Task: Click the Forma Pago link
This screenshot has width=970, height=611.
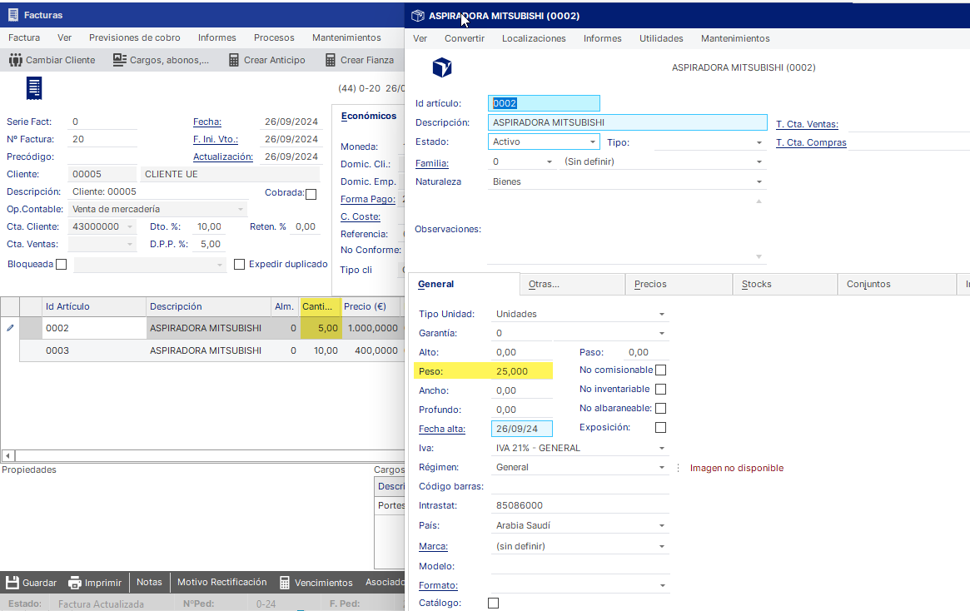Action: 368,199
